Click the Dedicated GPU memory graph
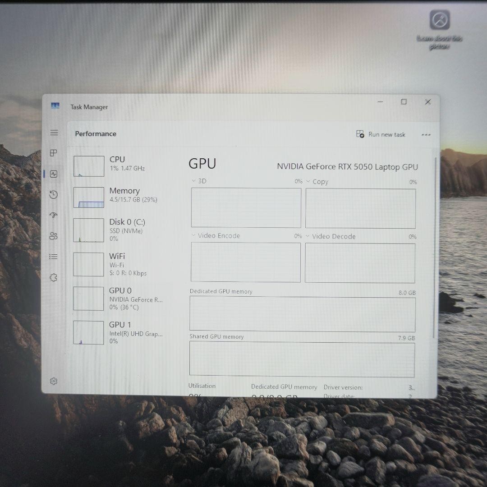The height and width of the screenshot is (487, 487). [303, 314]
